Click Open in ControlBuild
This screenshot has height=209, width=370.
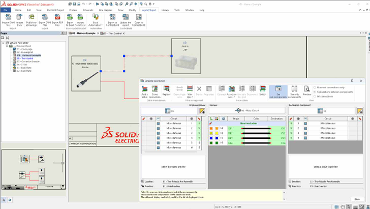click(139, 20)
